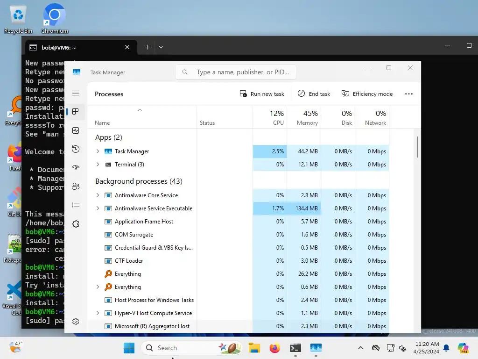Sort by Memory column header
This screenshot has height=359, width=478.
304,117
